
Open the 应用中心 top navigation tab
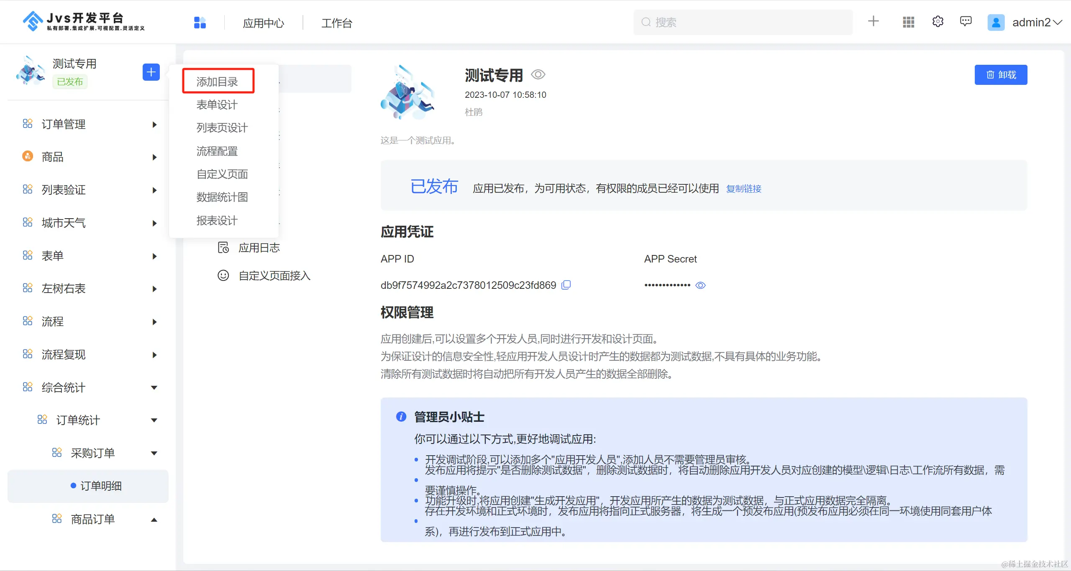click(263, 23)
